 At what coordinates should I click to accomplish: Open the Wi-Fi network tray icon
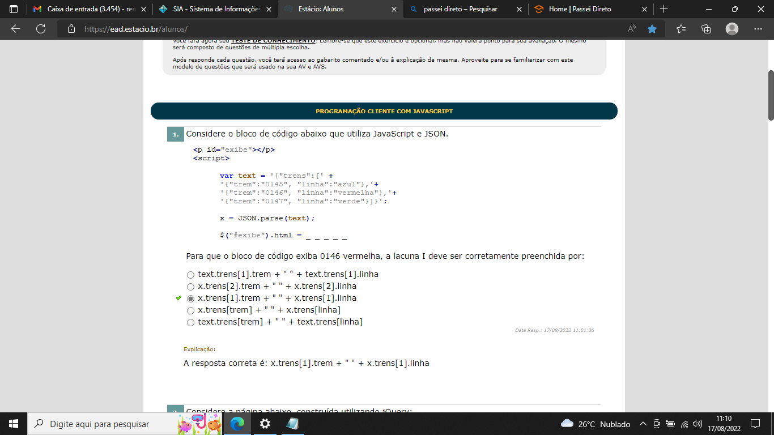click(x=684, y=424)
